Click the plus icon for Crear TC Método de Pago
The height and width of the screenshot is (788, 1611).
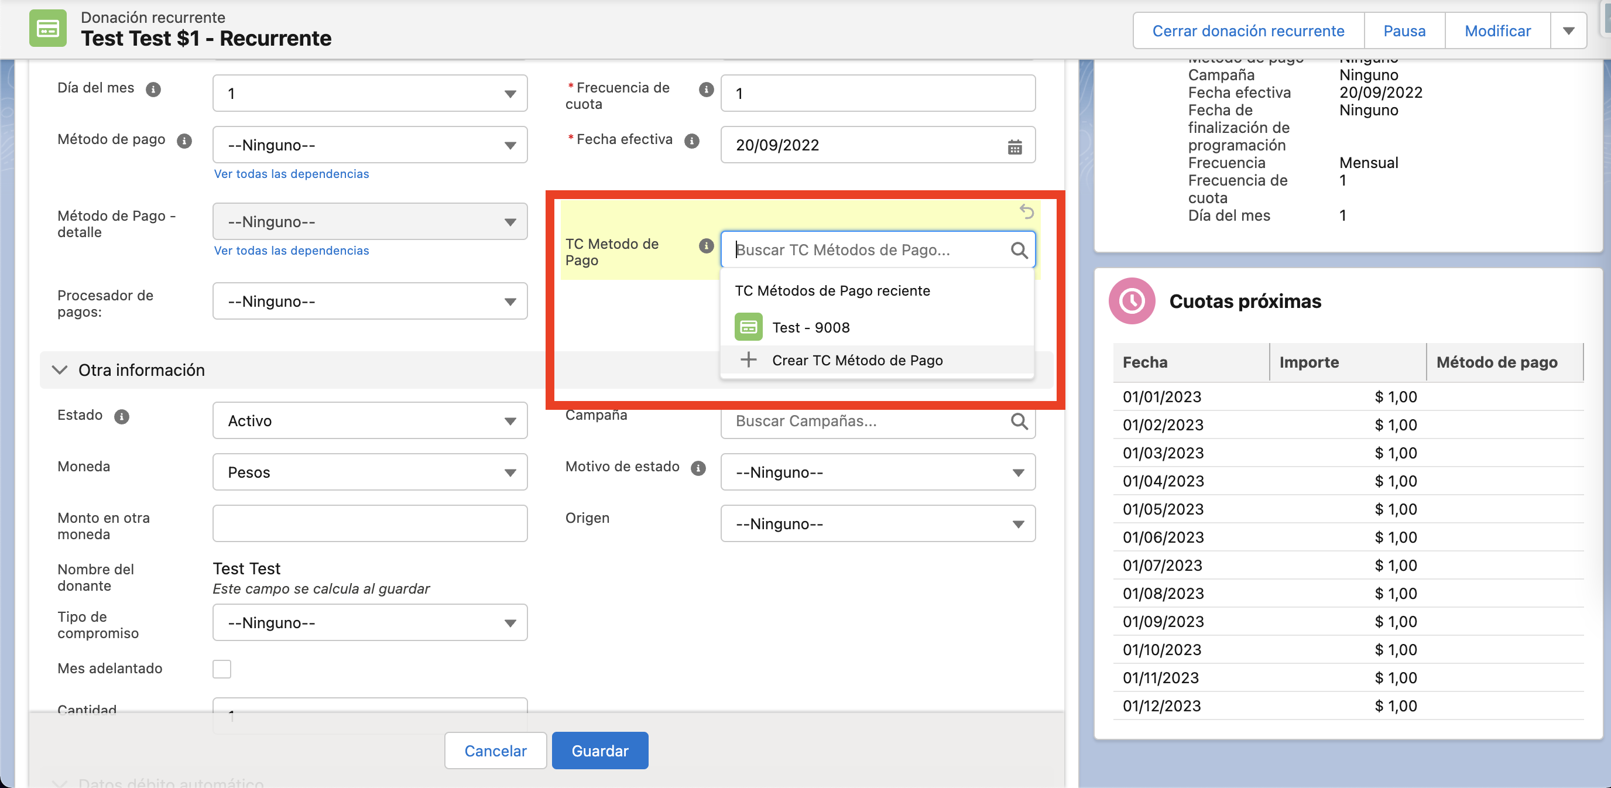tap(748, 359)
